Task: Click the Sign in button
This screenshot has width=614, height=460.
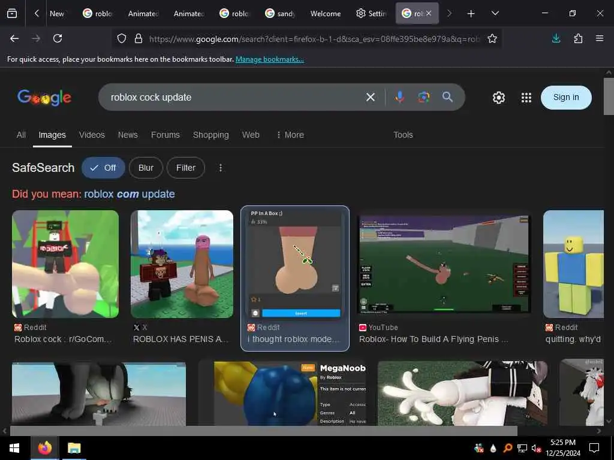Action: [x=566, y=98]
